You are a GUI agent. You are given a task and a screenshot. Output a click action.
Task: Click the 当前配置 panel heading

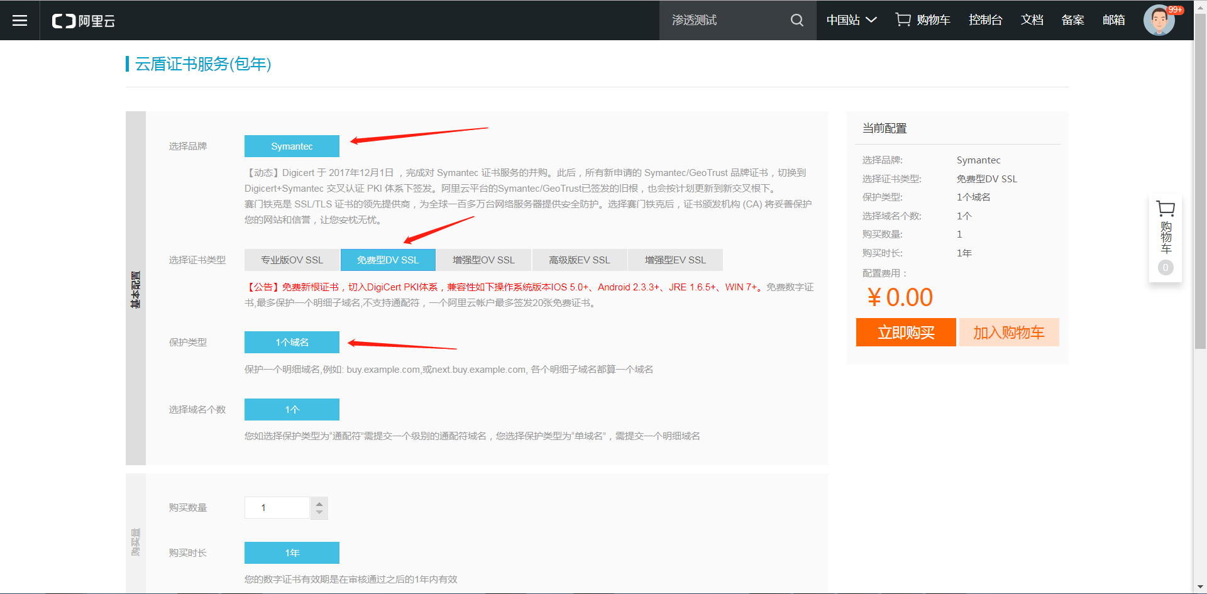pyautogui.click(x=885, y=128)
